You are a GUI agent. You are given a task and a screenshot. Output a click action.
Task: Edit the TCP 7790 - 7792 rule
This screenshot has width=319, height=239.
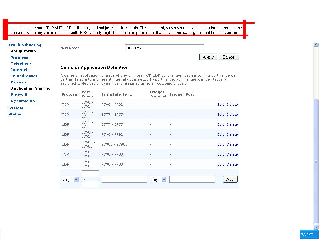click(x=221, y=105)
